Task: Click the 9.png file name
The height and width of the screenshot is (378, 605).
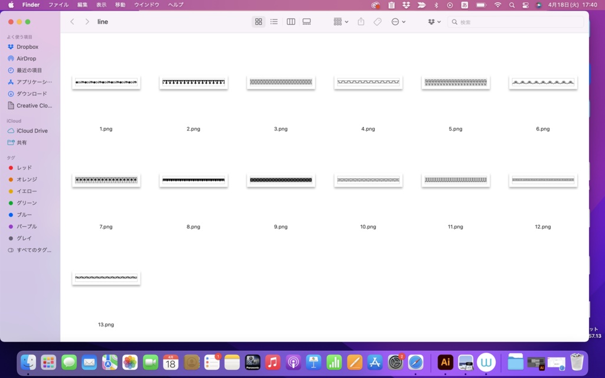Action: point(281,227)
